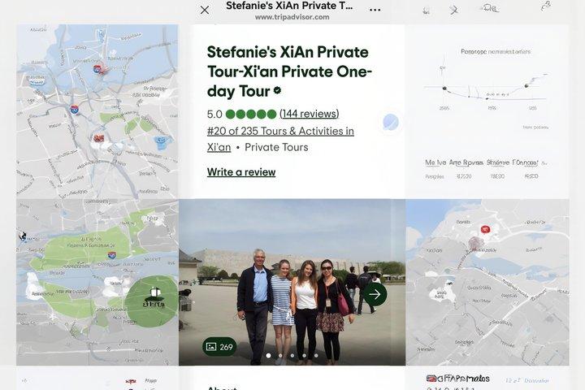
Task: Click the tour group photo
Action: 292,282
